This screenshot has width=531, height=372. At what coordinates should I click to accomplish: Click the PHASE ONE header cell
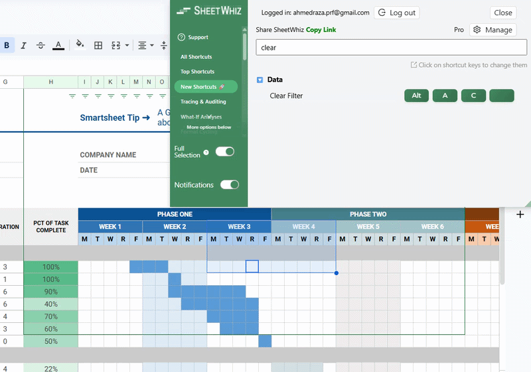point(175,214)
